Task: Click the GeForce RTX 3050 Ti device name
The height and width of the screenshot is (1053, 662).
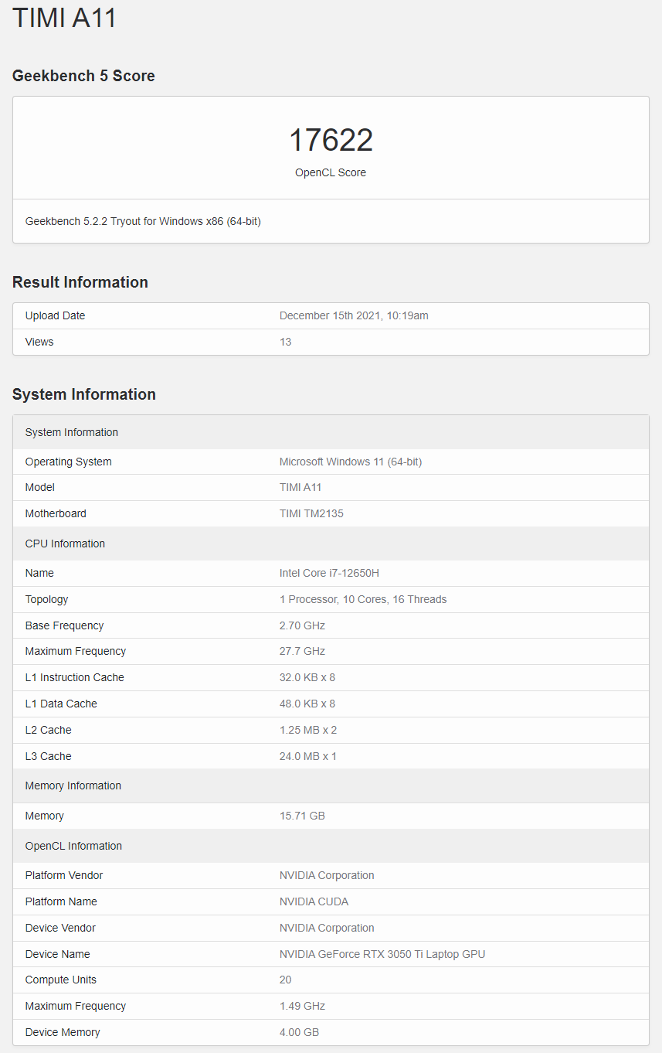Action: [382, 954]
